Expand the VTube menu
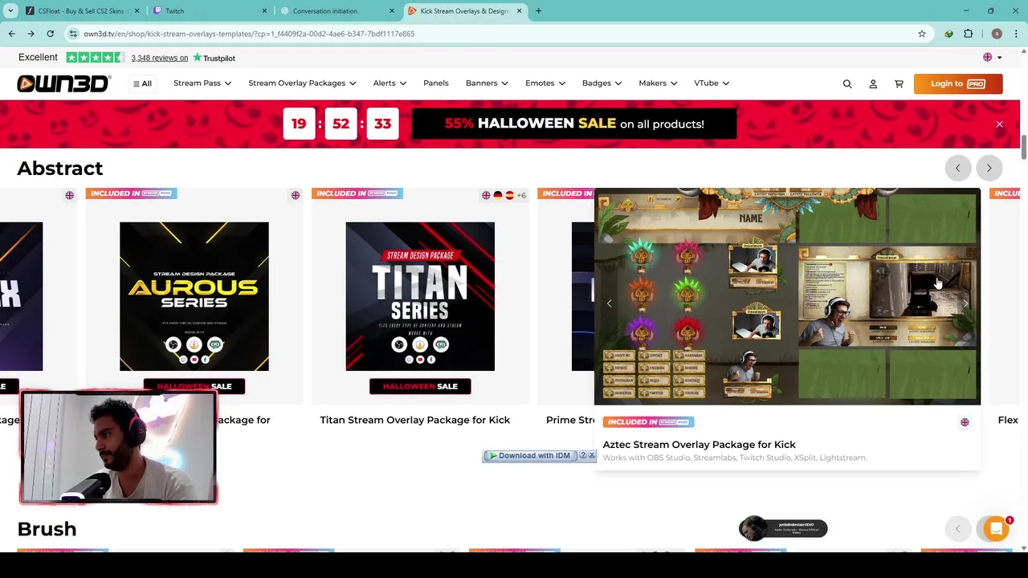The image size is (1028, 578). click(x=712, y=83)
